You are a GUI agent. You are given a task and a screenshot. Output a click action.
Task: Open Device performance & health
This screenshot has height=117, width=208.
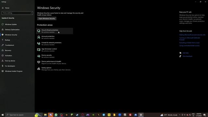tap(55, 62)
